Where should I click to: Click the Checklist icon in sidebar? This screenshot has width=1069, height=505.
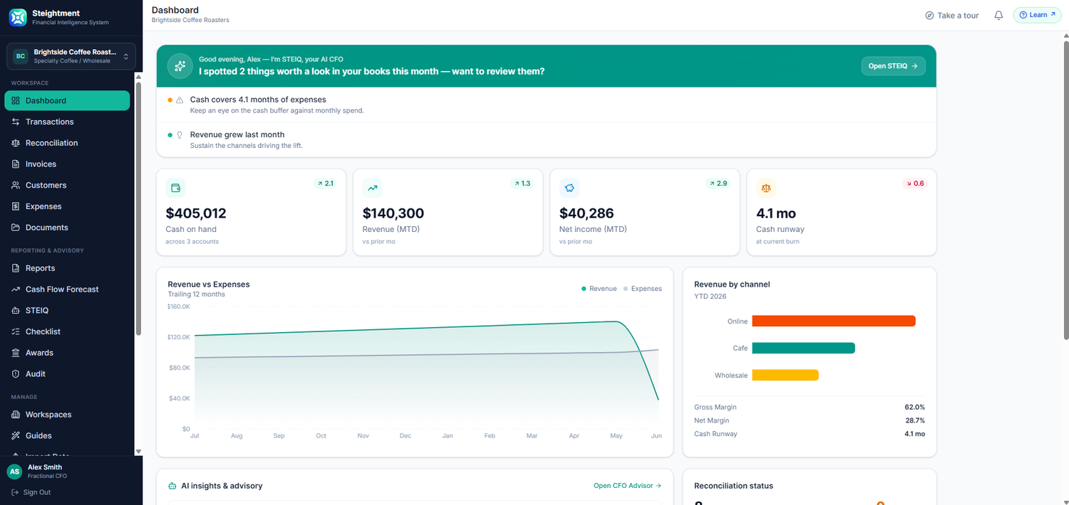tap(16, 331)
